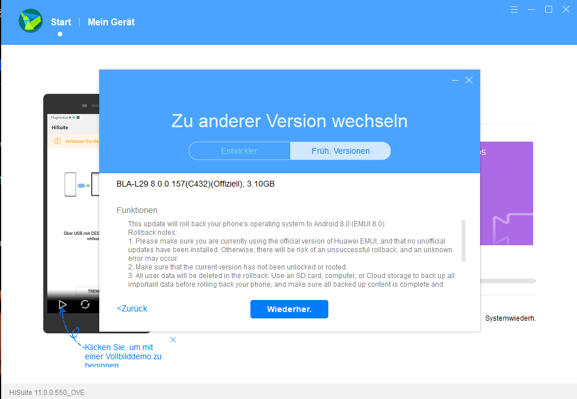Switch to the Mein Gerät tab
The width and height of the screenshot is (577, 399).
(111, 22)
